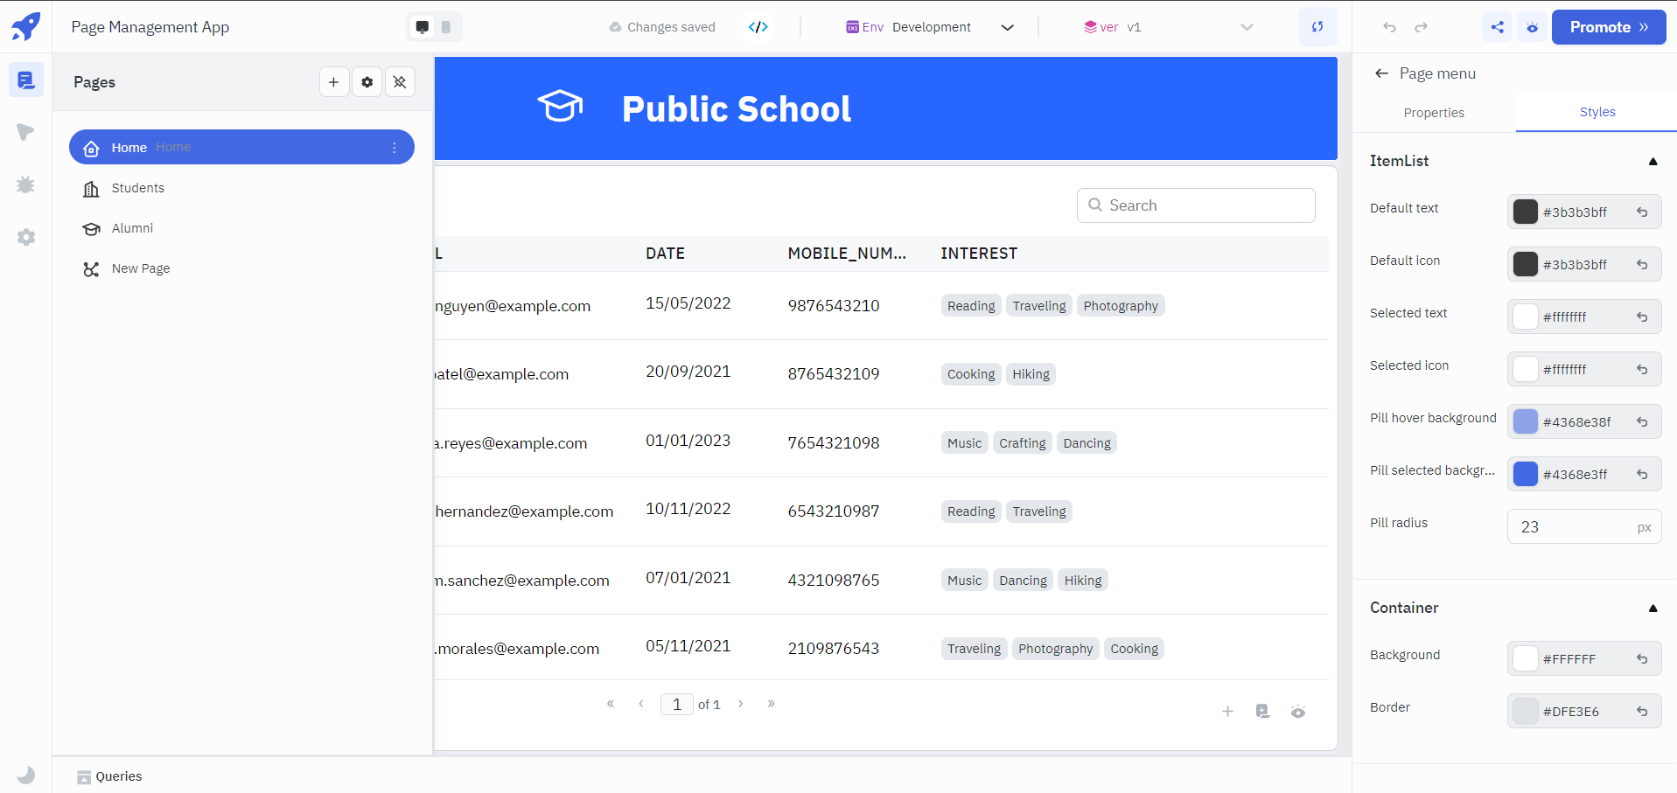
Task: Switch to mobile layout view
Action: click(x=446, y=27)
